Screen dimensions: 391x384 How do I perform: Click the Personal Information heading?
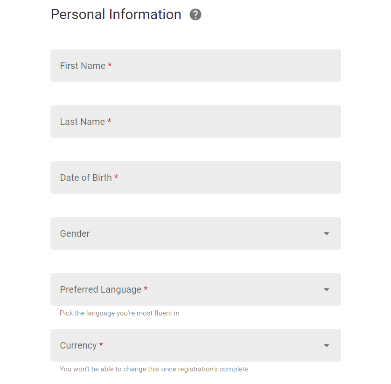116,14
